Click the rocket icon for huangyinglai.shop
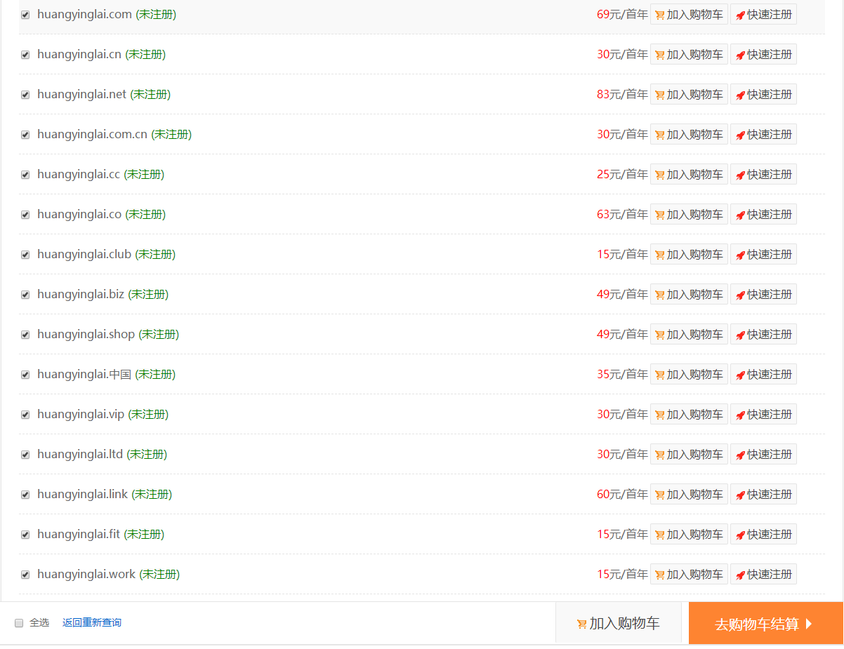 (740, 335)
